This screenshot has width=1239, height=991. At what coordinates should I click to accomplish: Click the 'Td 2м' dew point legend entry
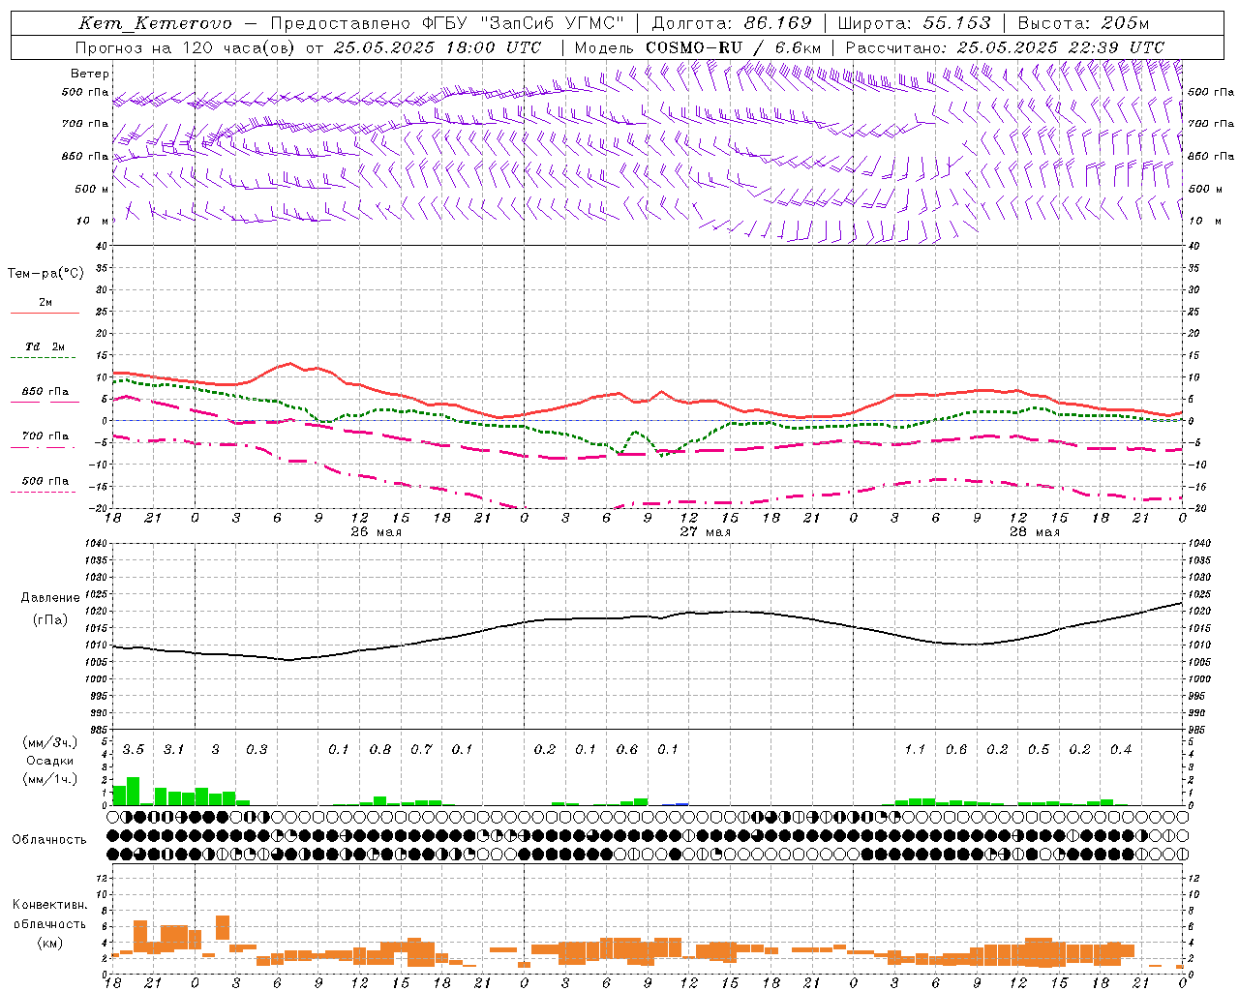(x=45, y=346)
